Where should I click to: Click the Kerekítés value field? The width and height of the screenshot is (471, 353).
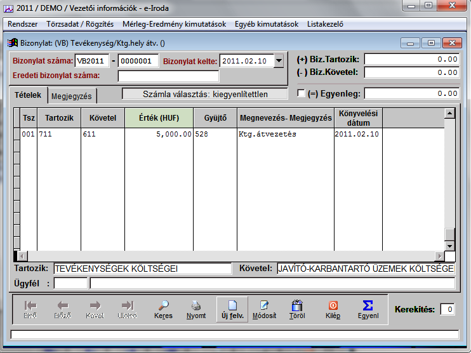(x=448, y=309)
